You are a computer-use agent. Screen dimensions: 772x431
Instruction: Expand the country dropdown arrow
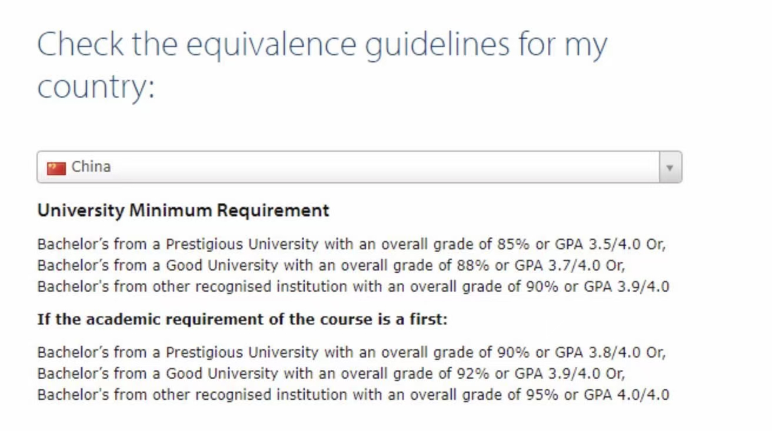670,168
